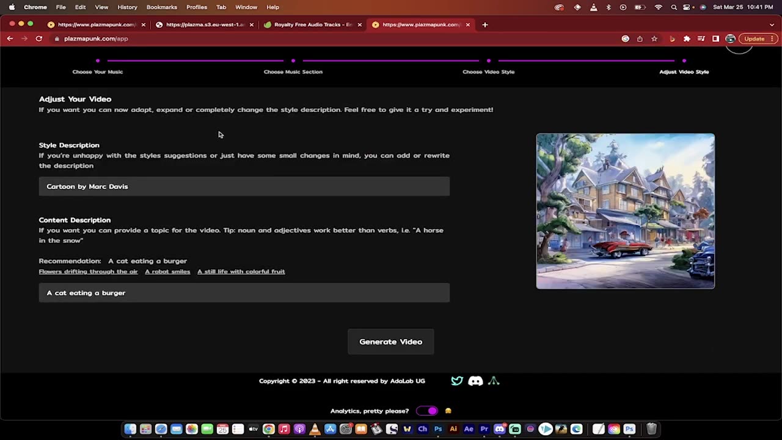
Task: Open the Chrome Update options menu
Action: 772,38
